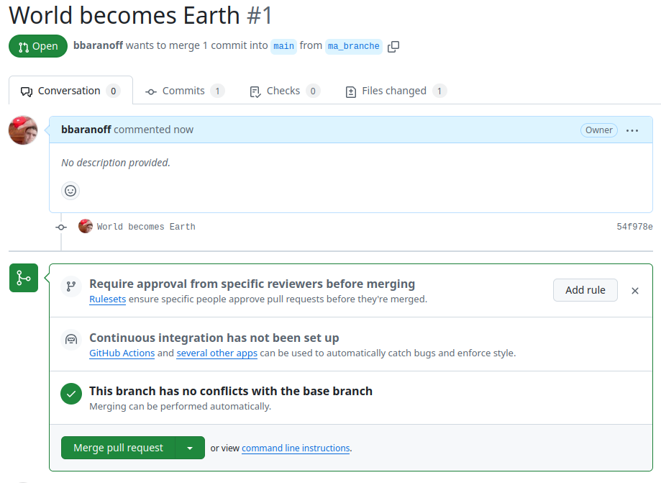
Task: Click the commit node timeline icon
Action: pyautogui.click(x=61, y=227)
